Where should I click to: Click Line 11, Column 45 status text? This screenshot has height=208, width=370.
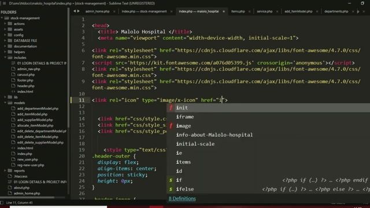19,203
